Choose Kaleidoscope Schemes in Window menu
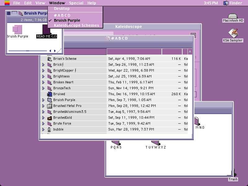 75,25
